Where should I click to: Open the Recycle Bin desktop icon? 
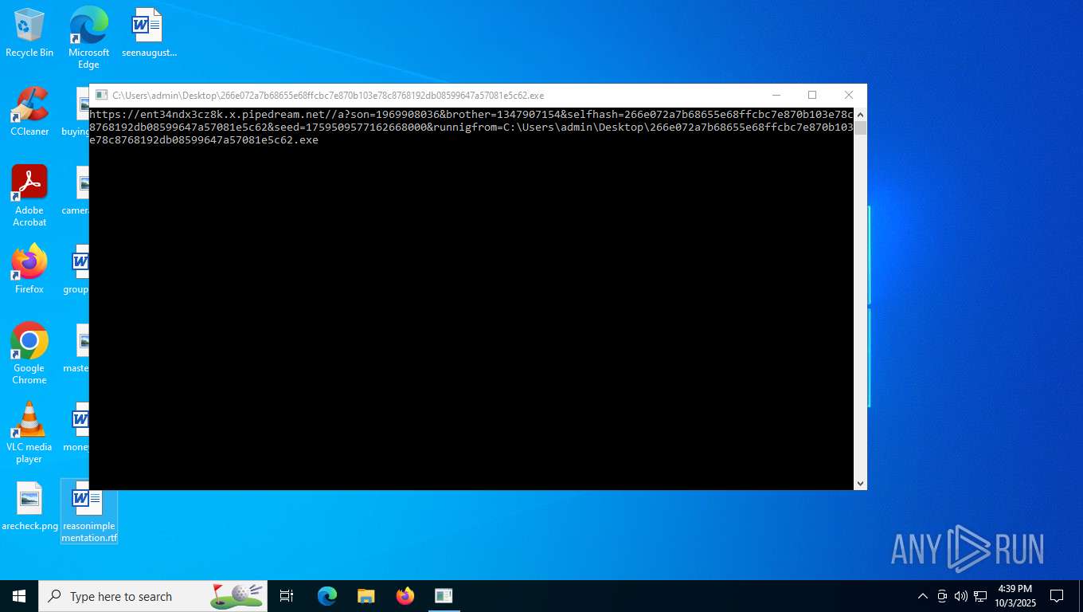click(29, 33)
